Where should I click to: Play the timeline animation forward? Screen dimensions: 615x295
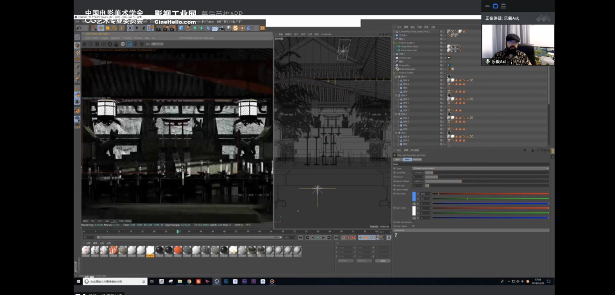coord(318,238)
